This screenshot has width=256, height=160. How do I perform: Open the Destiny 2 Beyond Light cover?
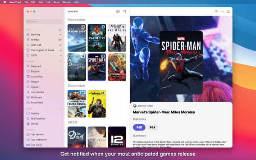click(77, 38)
